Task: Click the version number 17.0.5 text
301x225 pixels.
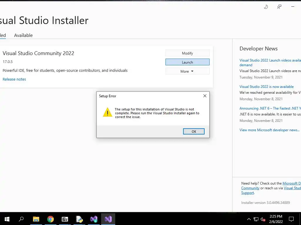Action: 8,62
